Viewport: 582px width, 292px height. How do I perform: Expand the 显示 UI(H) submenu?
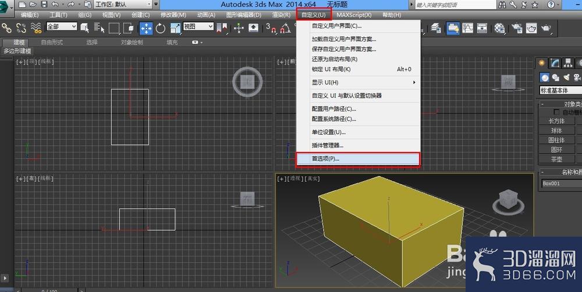(358, 83)
